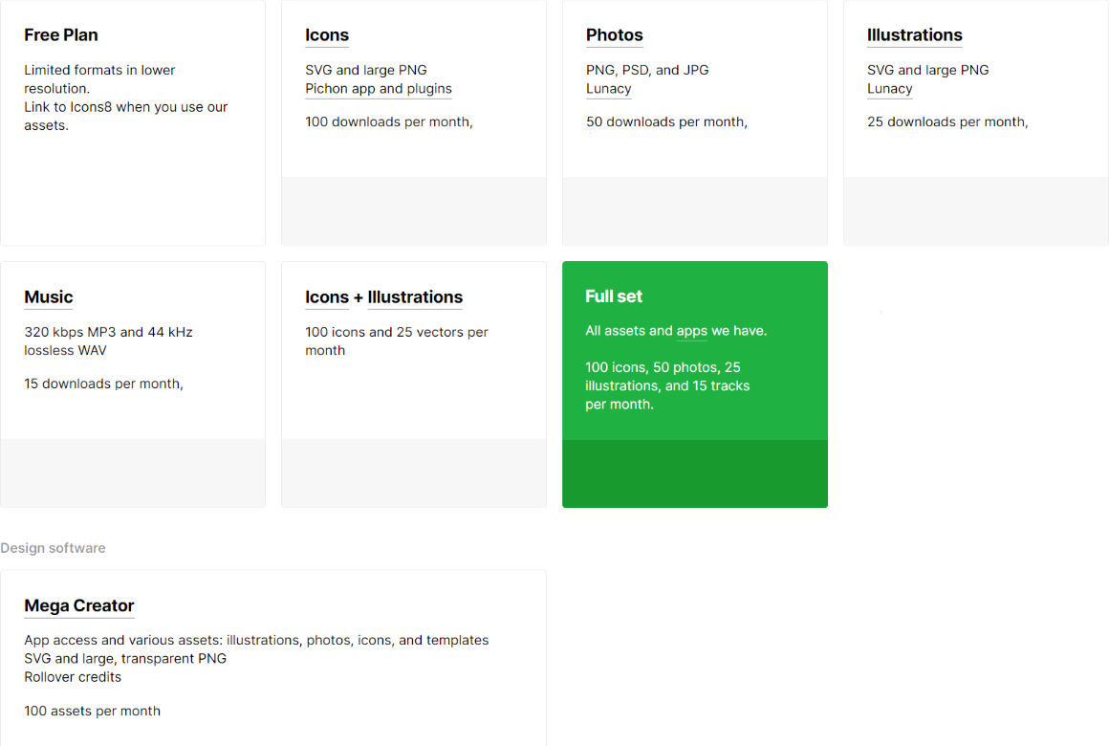Click the dark green footer of Full set card
The height and width of the screenshot is (746, 1109).
pyautogui.click(x=695, y=473)
